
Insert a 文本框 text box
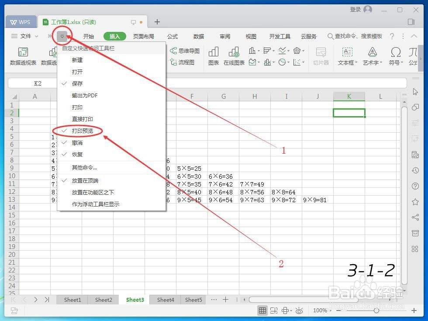(347, 57)
